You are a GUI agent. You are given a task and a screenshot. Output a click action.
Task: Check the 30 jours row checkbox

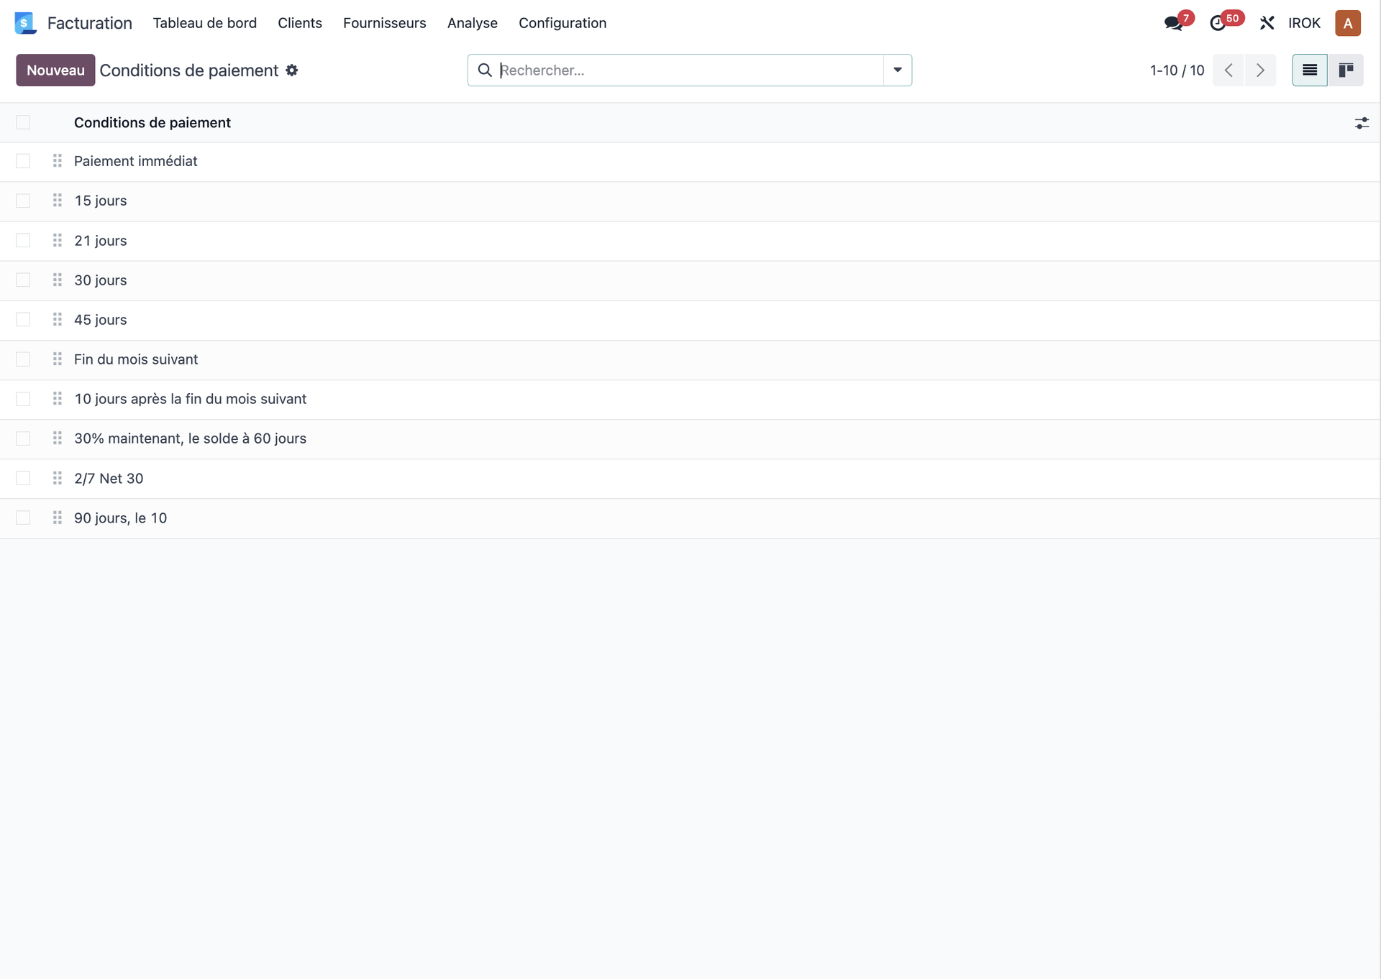click(23, 280)
